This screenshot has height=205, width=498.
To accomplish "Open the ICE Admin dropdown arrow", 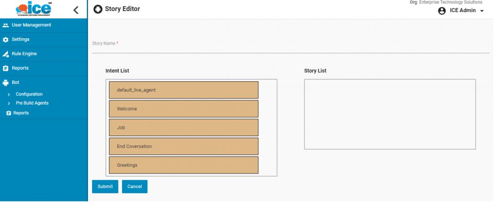I will coord(481,11).
